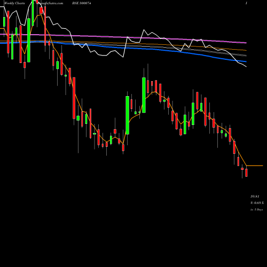
Task: Click the 'in 5 Days' text
Action: (x=257, y=210)
